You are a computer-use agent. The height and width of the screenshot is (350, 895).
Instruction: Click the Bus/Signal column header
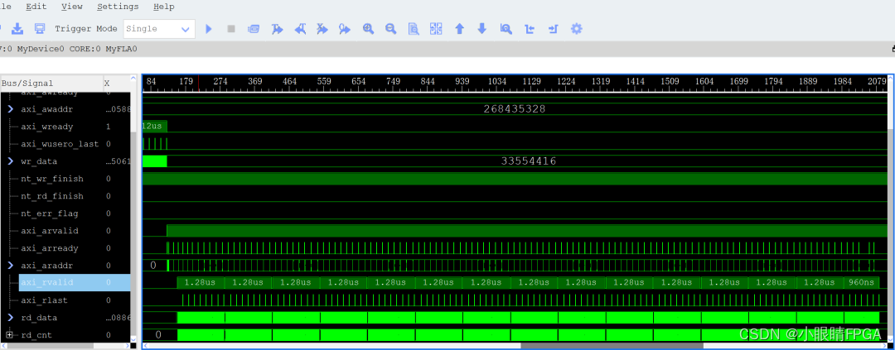51,84
